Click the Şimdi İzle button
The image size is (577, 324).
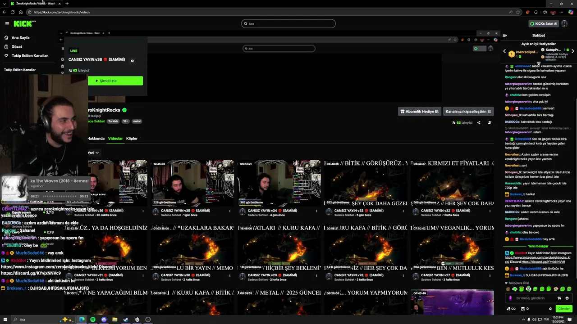tap(115, 81)
